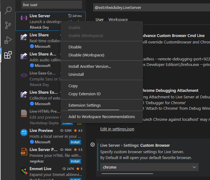The width and height of the screenshot is (210, 180).
Task: Click the Live HTML Previewer icon
Action: click(24, 113)
